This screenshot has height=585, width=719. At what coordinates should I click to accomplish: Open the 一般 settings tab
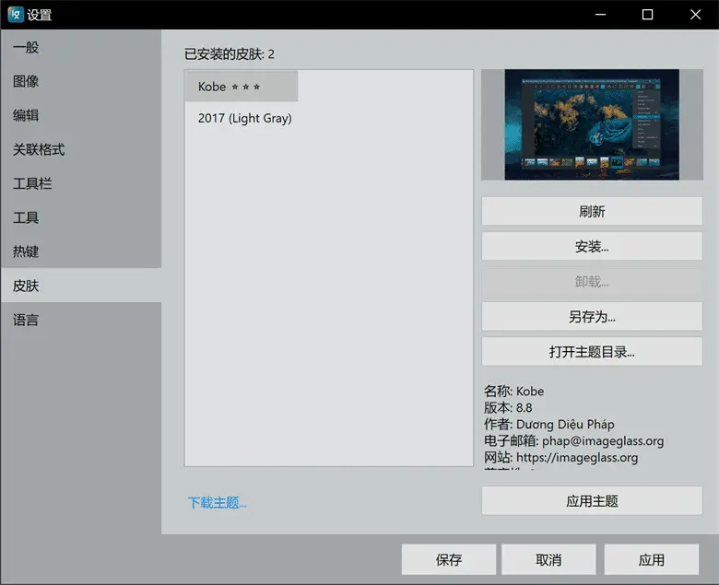tap(26, 47)
